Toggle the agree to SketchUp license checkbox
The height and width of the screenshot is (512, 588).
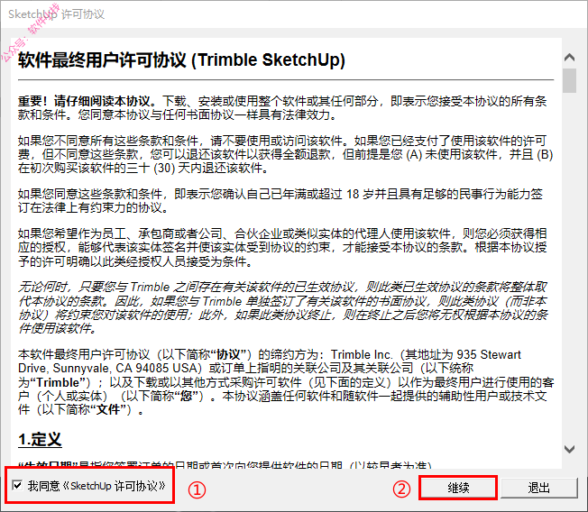pyautogui.click(x=17, y=485)
